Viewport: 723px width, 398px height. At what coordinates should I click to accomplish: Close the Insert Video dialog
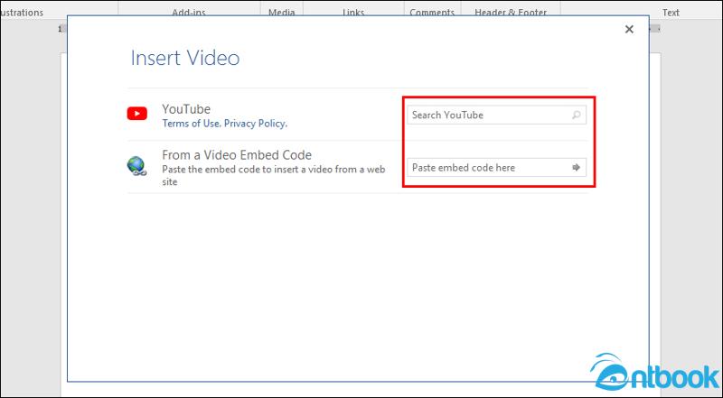point(629,30)
